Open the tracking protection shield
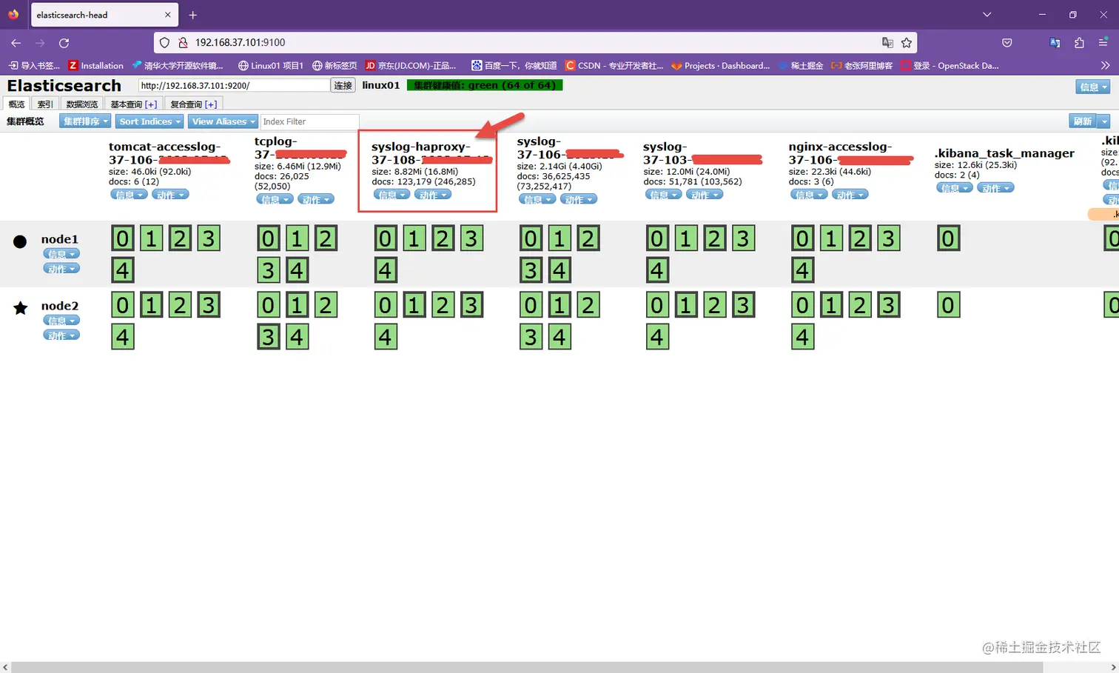Image resolution: width=1119 pixels, height=673 pixels. (164, 43)
